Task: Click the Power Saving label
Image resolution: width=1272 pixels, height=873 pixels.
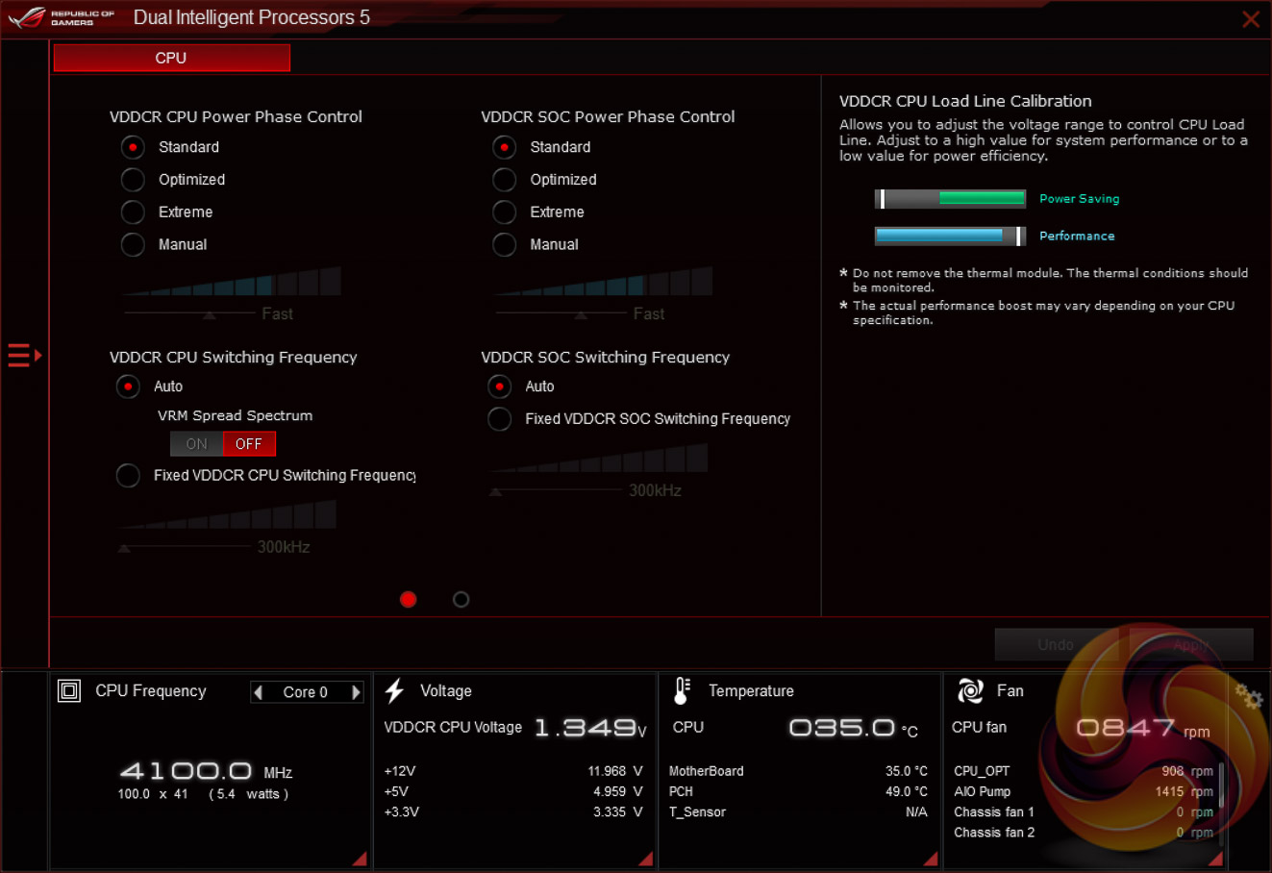Action: pyautogui.click(x=1080, y=199)
